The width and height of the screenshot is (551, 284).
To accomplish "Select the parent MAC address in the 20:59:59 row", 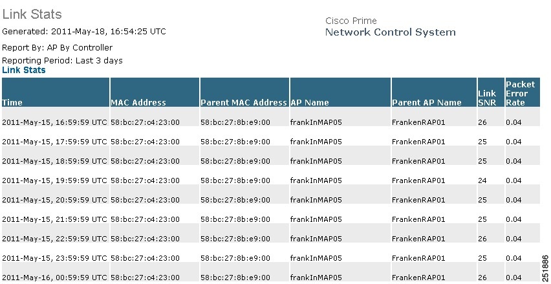I will tap(235, 200).
